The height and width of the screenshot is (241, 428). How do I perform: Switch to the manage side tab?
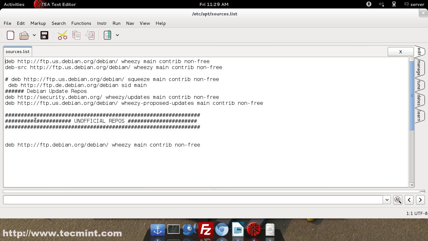pyautogui.click(x=419, y=67)
